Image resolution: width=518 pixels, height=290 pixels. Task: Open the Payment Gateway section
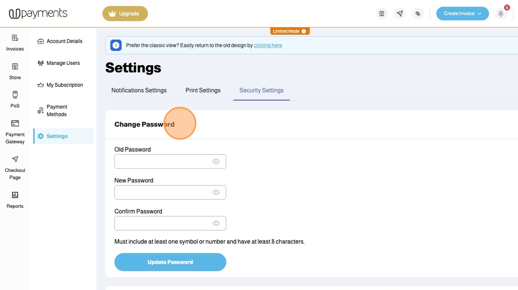[x=15, y=131]
